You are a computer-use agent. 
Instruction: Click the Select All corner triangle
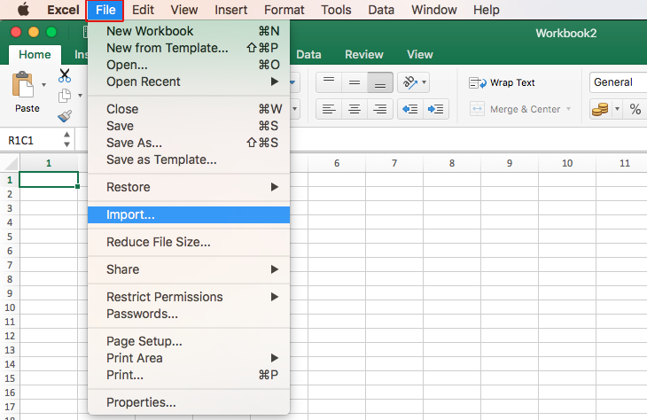[12, 164]
